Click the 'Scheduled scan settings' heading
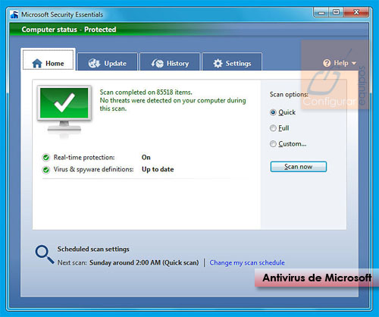 click(x=93, y=250)
